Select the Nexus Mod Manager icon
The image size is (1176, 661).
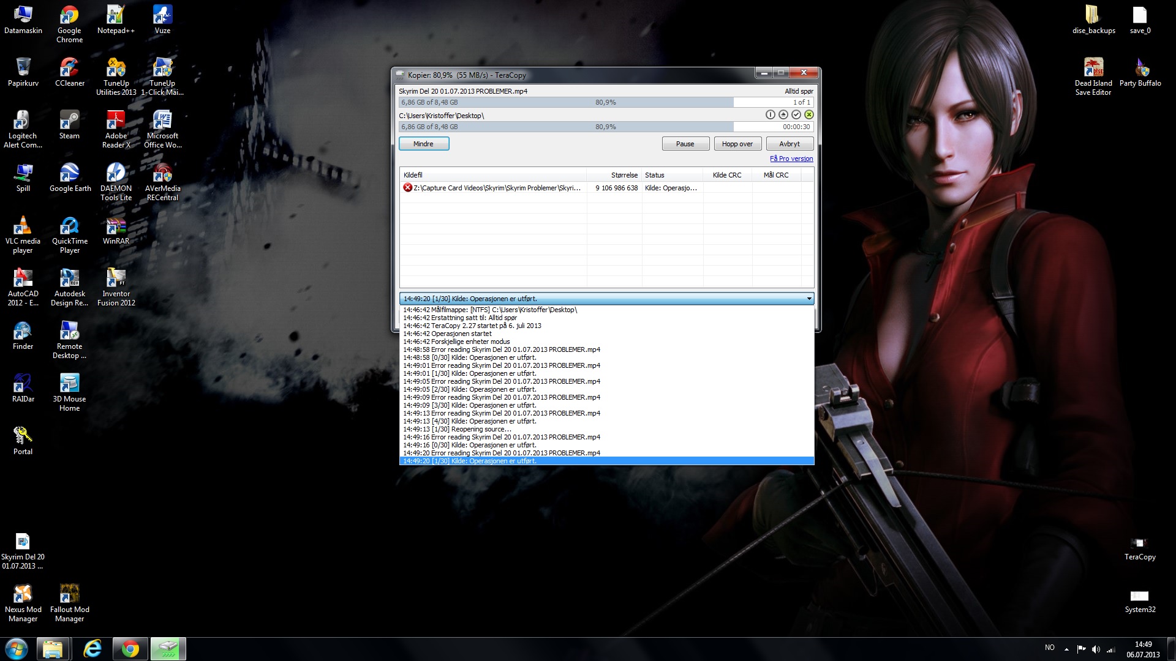23,603
